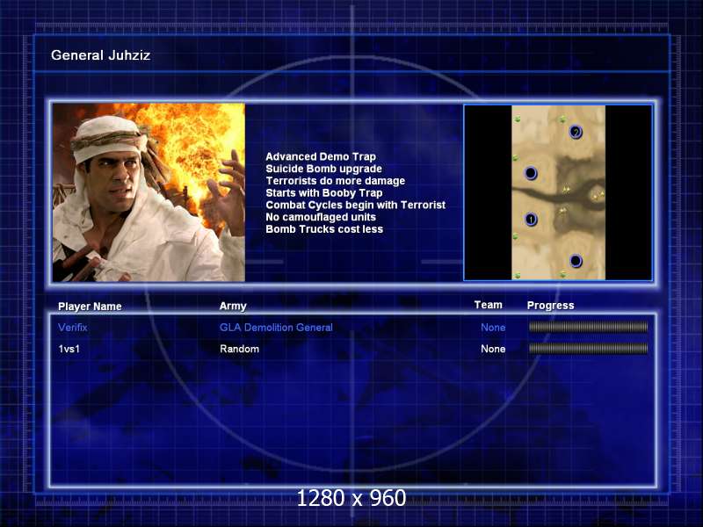Click team 'None' in the Verifix row

pos(493,327)
